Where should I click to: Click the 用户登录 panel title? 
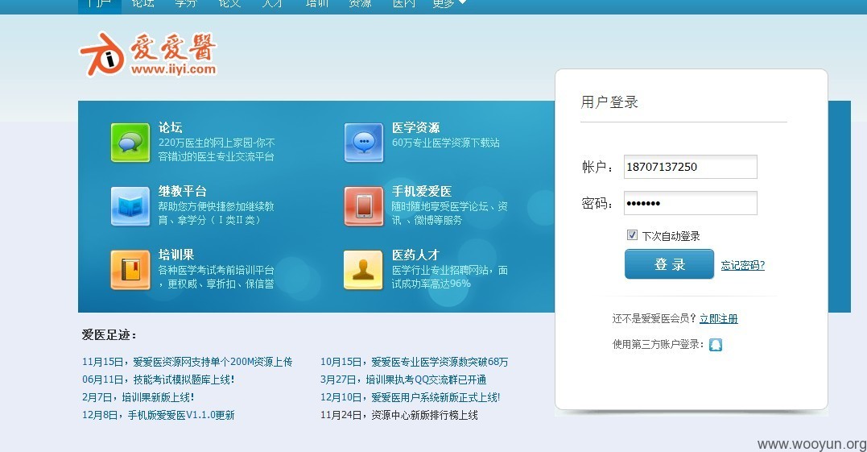click(x=609, y=102)
